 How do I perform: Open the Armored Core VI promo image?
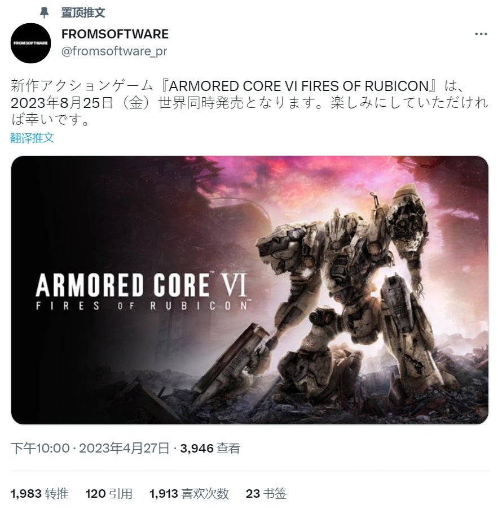click(249, 290)
